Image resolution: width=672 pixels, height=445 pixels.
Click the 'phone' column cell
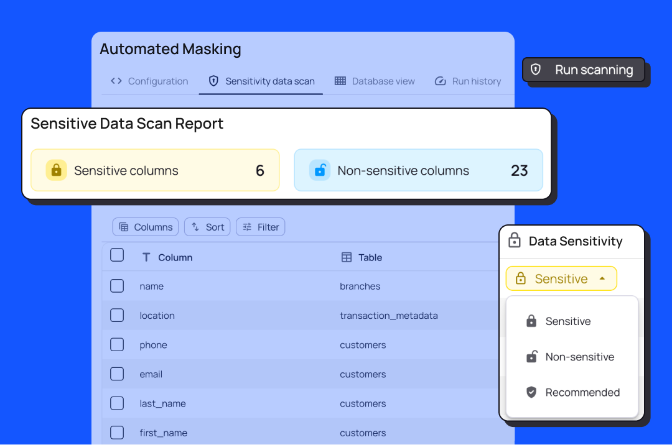point(154,345)
